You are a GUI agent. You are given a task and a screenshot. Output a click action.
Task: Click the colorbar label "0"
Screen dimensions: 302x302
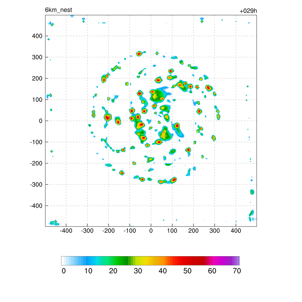pos(64,271)
